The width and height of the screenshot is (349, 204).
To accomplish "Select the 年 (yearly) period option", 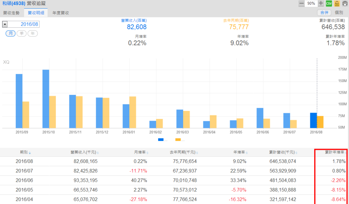I will [33, 33].
